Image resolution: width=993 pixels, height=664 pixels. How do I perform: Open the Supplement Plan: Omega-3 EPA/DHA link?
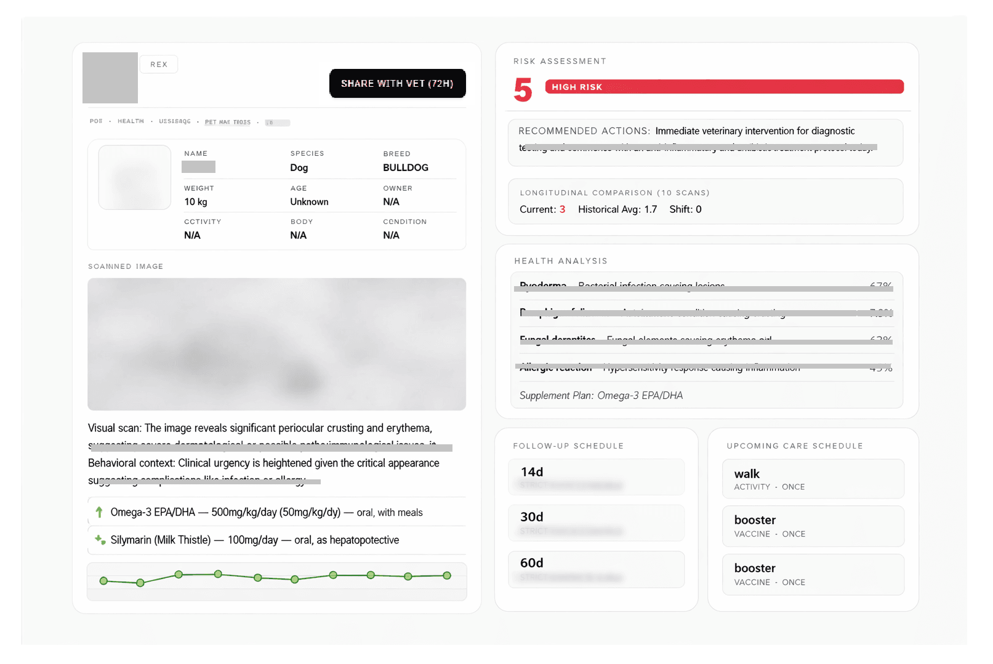(x=601, y=396)
